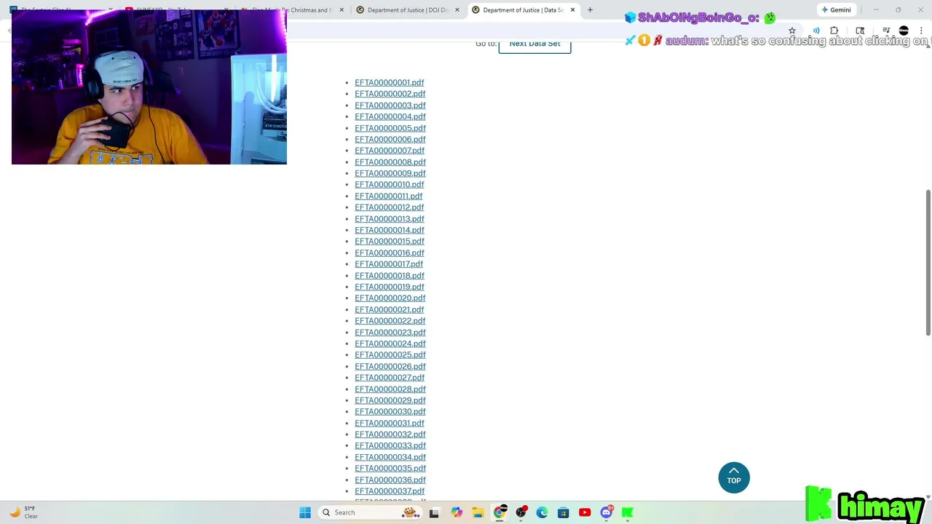
Task: Open EFTA00000011.pdf
Action: click(x=388, y=196)
